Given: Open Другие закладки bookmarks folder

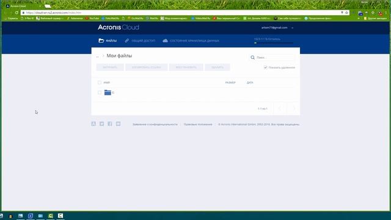Looking at the screenshot, I should [375, 18].
